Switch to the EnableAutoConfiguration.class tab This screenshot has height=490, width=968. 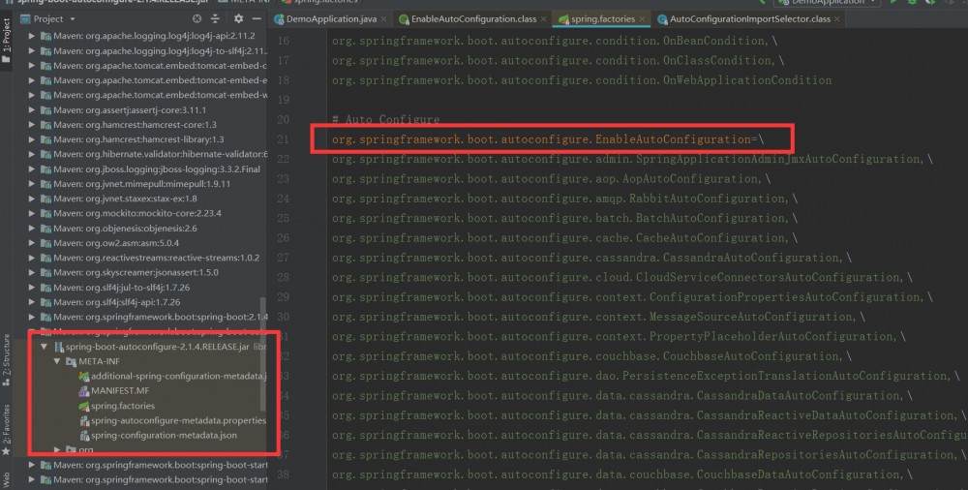click(x=472, y=19)
